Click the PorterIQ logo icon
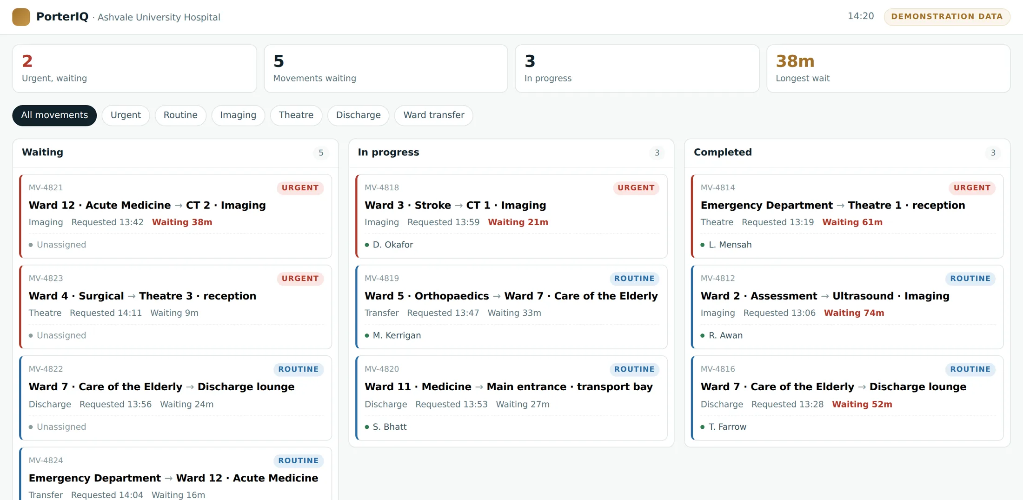Image resolution: width=1023 pixels, height=500 pixels. point(21,17)
